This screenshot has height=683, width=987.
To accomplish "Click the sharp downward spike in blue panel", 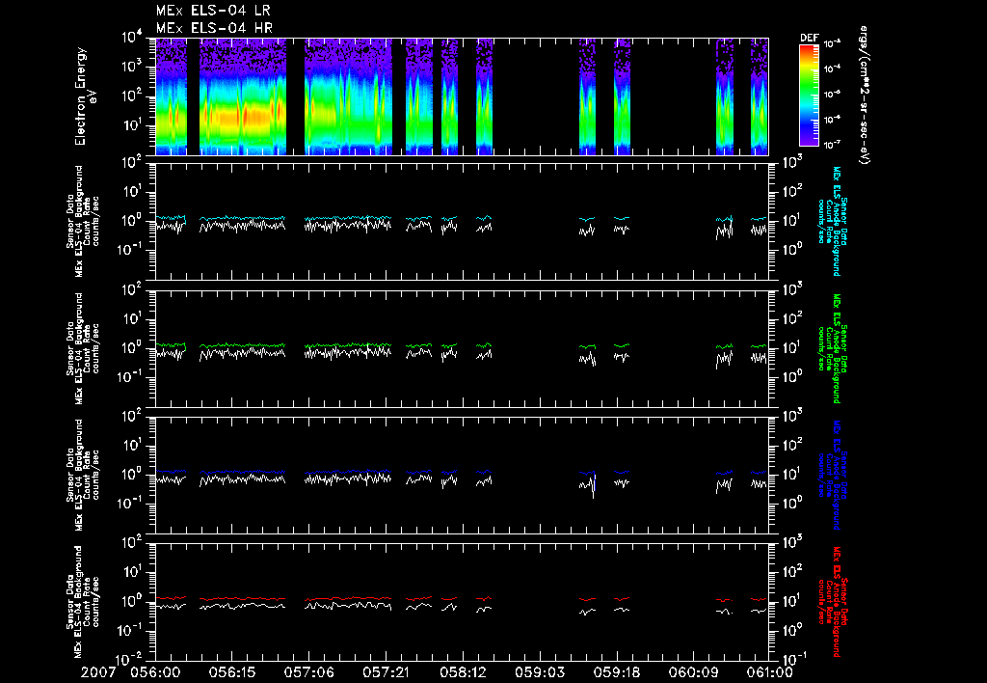I will (x=594, y=486).
